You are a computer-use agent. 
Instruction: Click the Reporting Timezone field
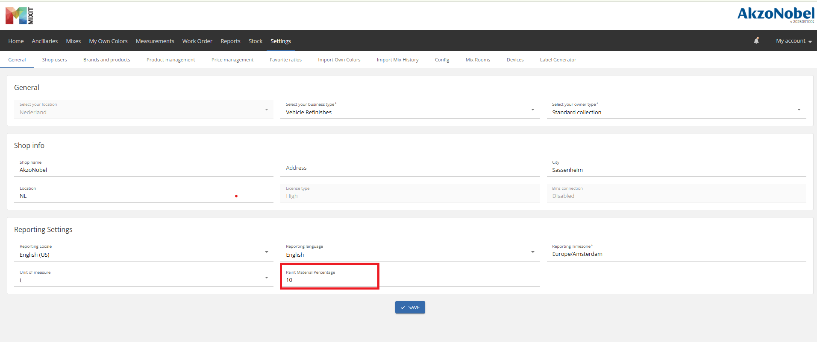676,252
